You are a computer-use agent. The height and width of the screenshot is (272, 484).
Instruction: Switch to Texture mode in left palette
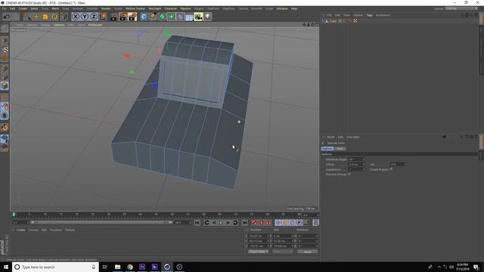(5, 50)
